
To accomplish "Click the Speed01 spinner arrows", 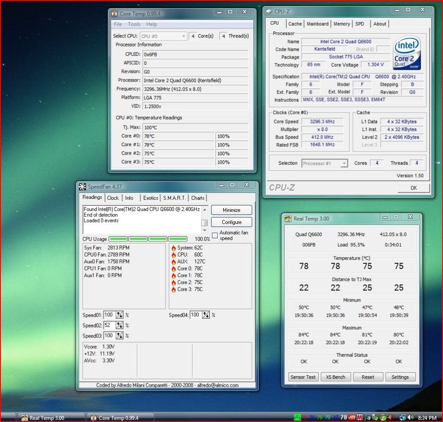I will coord(120,315).
